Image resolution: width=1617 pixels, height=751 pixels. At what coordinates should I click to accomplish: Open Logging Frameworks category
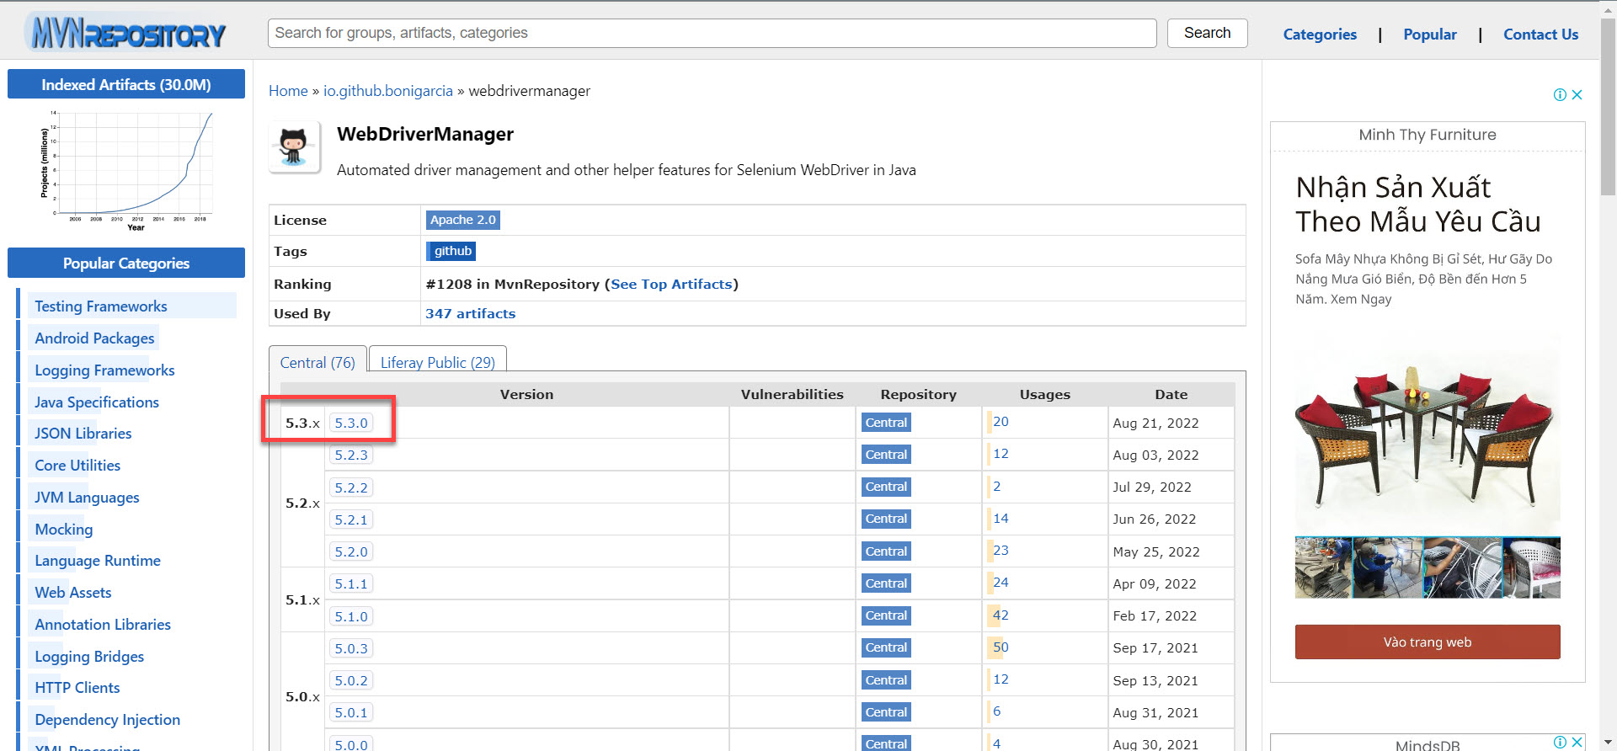pyautogui.click(x=104, y=370)
